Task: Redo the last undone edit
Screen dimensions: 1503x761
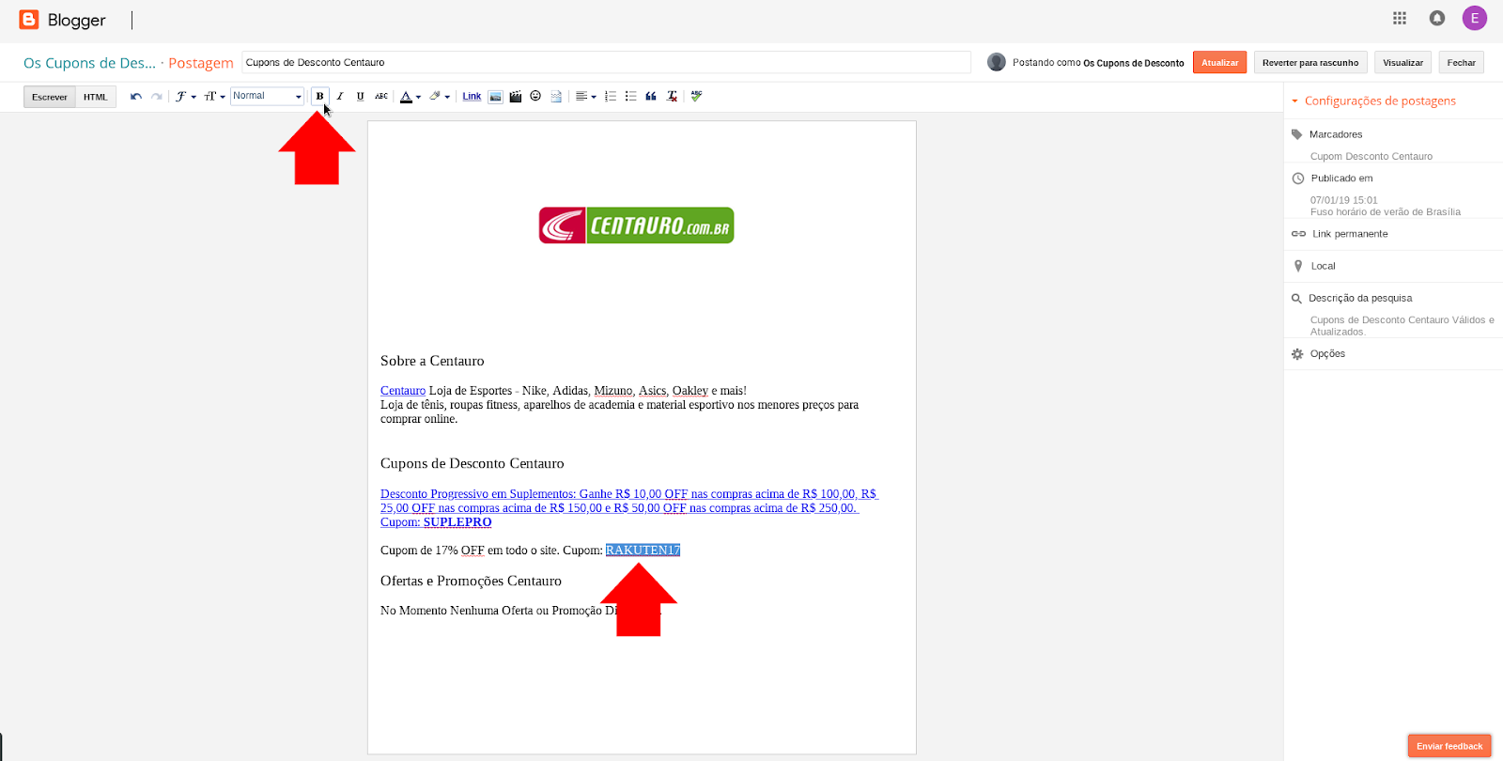Action: tap(157, 97)
